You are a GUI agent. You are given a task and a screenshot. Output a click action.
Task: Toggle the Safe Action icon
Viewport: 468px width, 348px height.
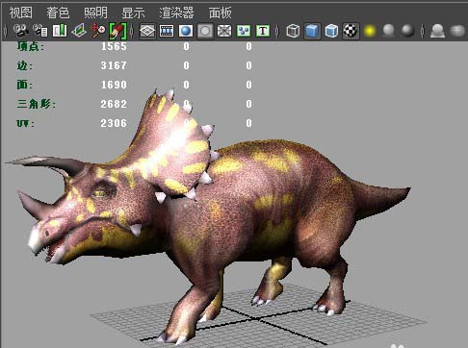click(244, 31)
